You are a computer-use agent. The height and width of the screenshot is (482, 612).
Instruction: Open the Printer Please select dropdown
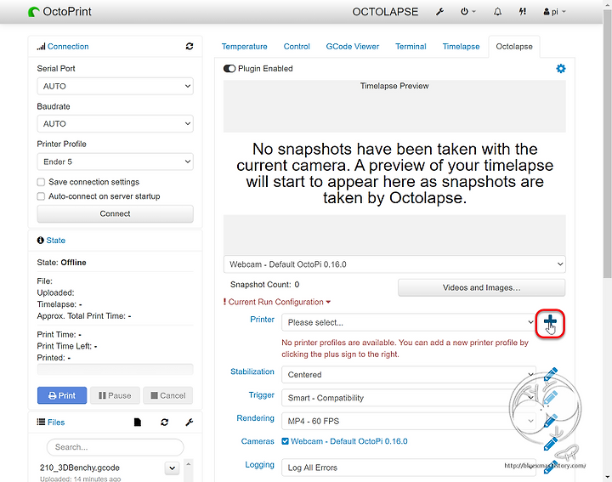pos(409,322)
